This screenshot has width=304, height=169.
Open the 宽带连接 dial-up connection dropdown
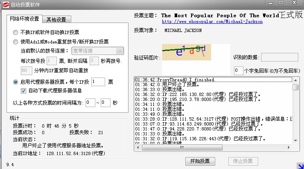(x=97, y=51)
